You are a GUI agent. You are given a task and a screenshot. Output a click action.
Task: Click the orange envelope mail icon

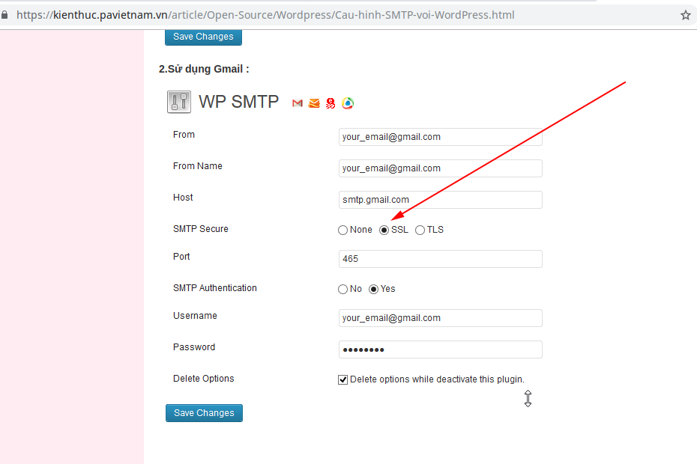(x=314, y=103)
